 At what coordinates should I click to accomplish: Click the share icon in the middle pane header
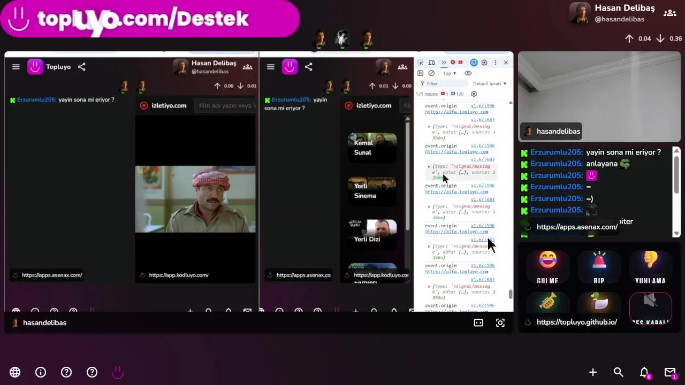point(309,67)
